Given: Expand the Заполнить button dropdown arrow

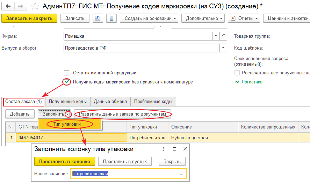Looking at the screenshot, I should (x=68, y=114).
